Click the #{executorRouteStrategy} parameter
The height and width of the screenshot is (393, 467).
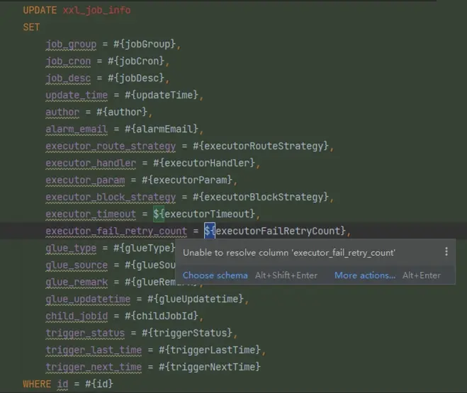pos(261,146)
